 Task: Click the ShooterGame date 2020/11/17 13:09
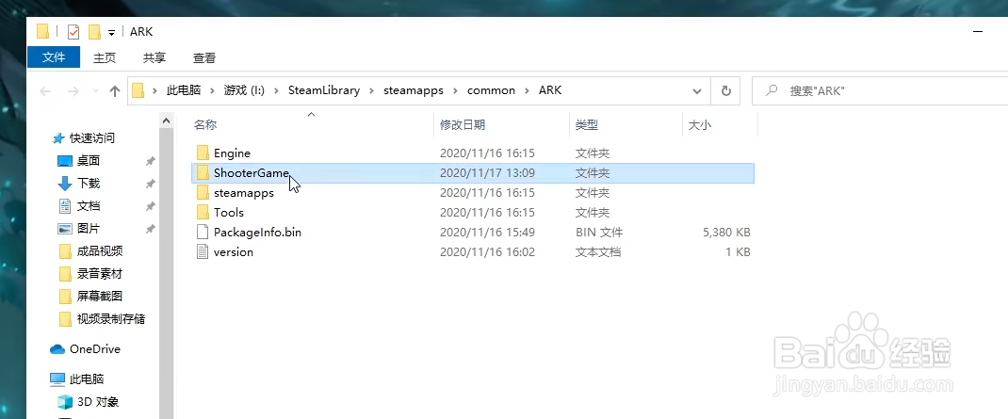[x=487, y=173]
